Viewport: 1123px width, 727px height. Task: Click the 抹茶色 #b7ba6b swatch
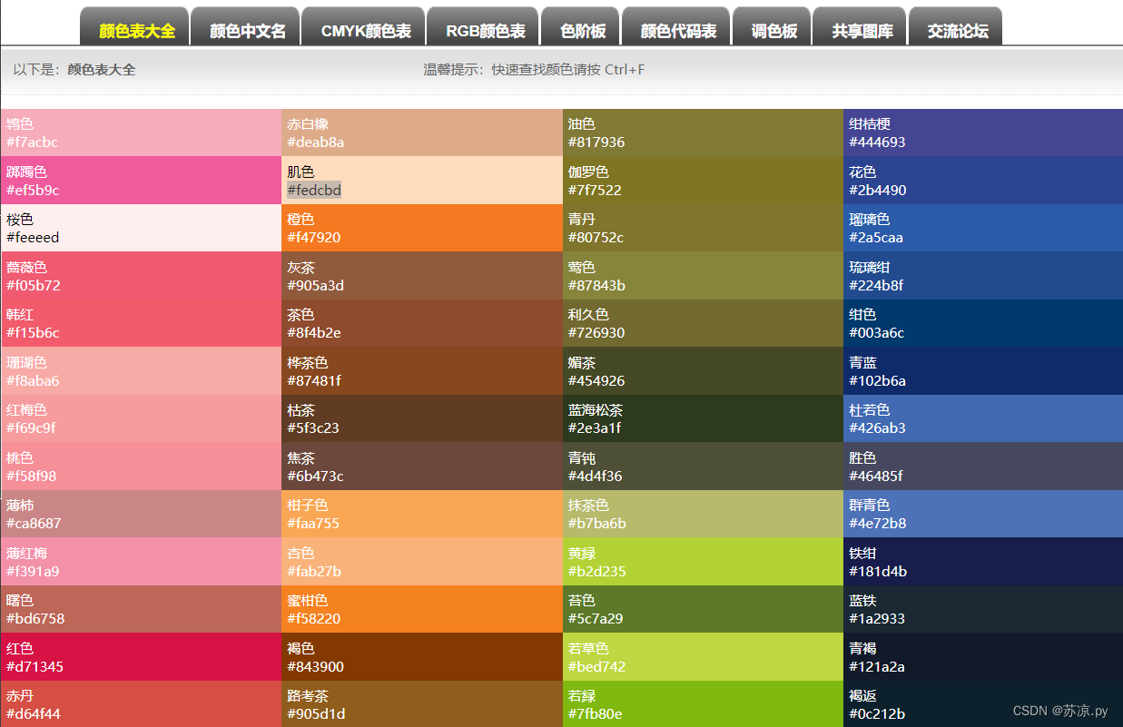(x=703, y=514)
